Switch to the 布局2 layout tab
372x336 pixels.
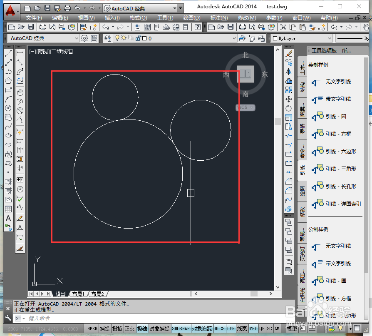97,294
